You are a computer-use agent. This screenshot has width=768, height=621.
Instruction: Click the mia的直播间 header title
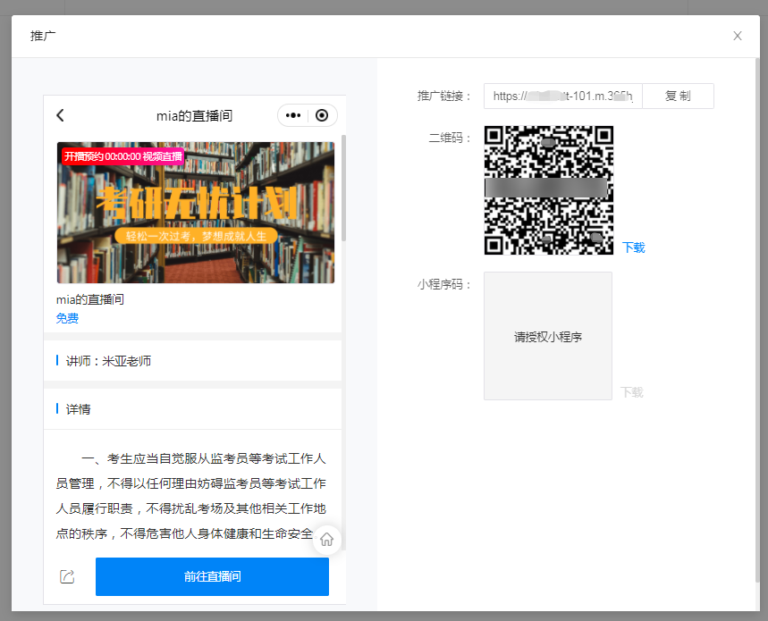(x=194, y=116)
